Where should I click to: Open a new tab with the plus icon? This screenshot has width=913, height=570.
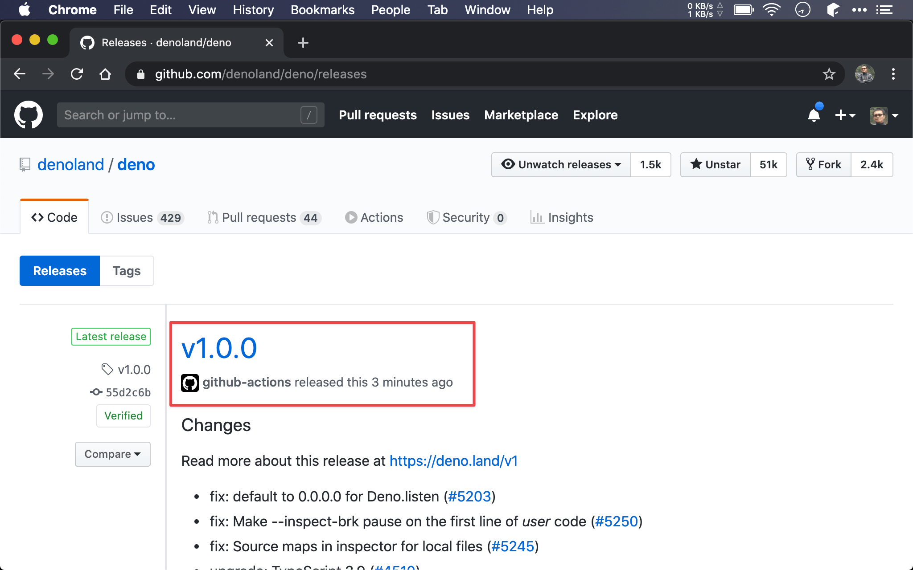pyautogui.click(x=303, y=43)
